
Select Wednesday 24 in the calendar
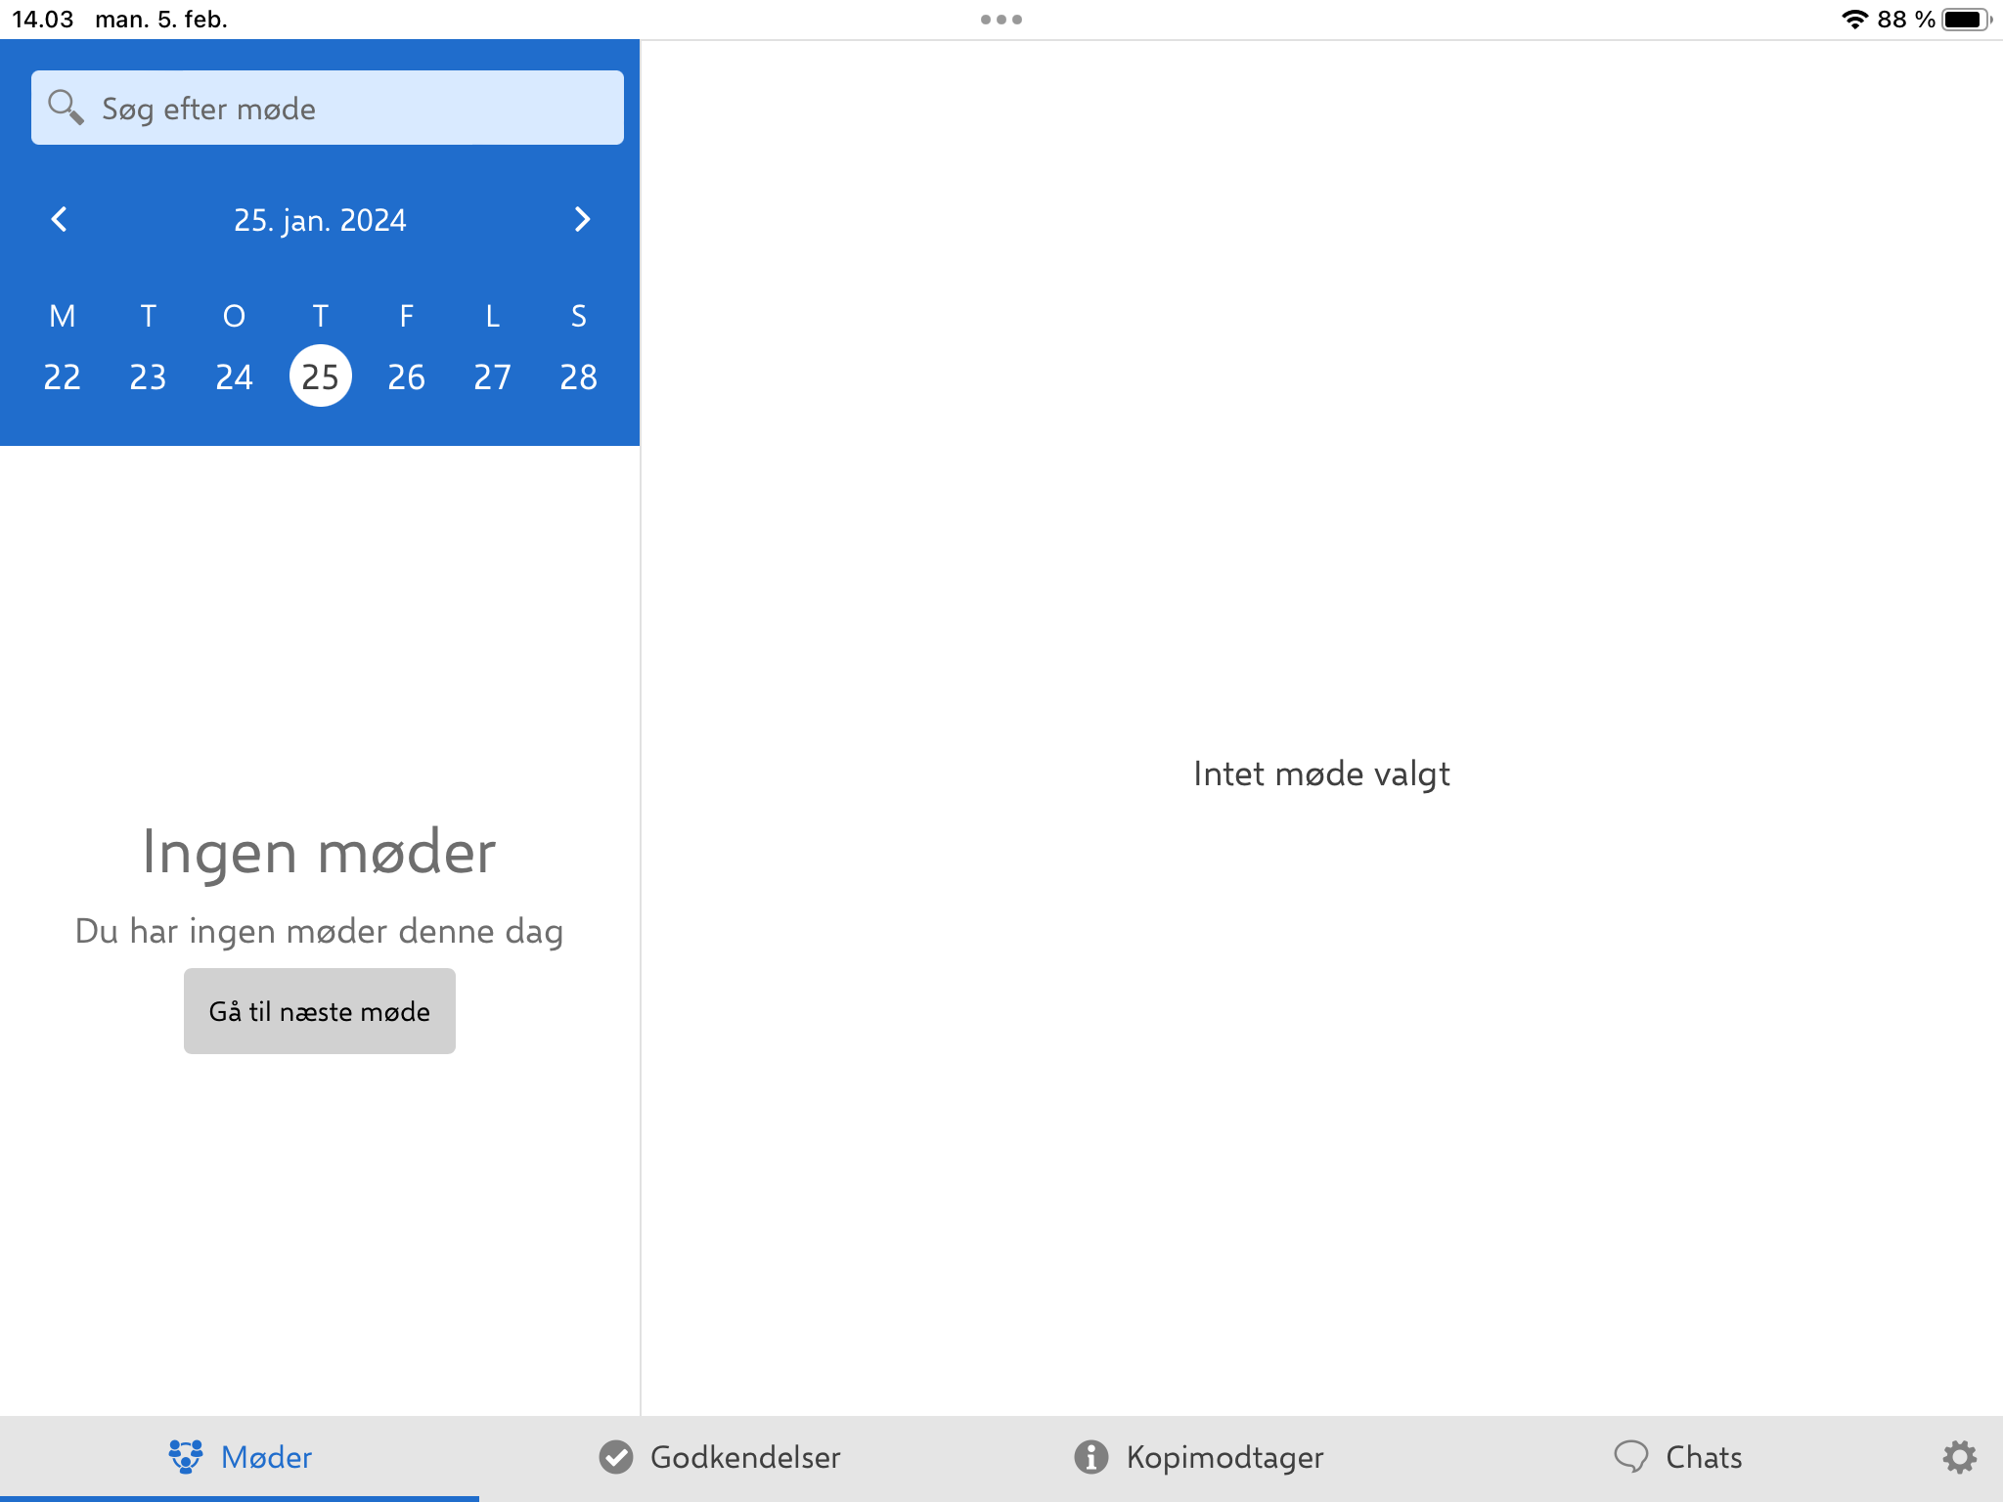click(x=234, y=376)
